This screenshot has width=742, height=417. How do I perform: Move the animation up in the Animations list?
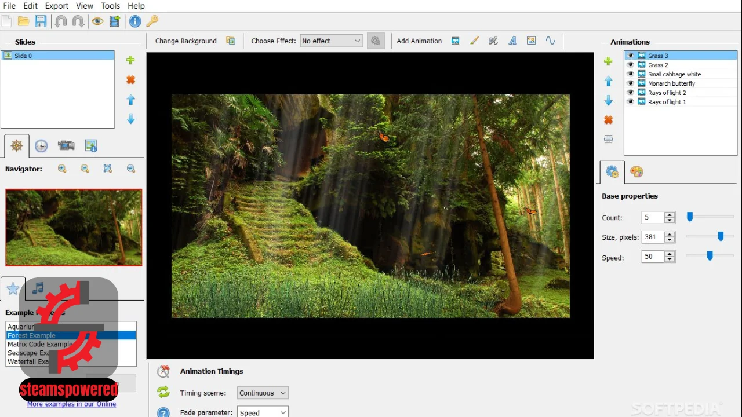608,81
